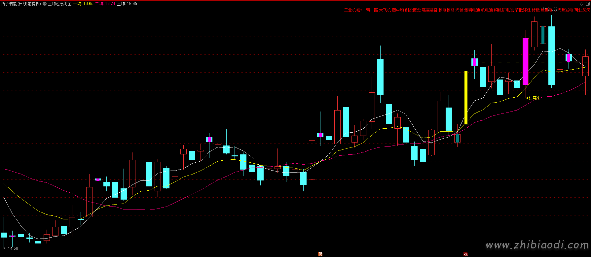Select the yellow 一均 moving average value
The image size is (591, 257).
point(83,4)
